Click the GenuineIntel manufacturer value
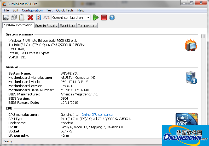 70,115
